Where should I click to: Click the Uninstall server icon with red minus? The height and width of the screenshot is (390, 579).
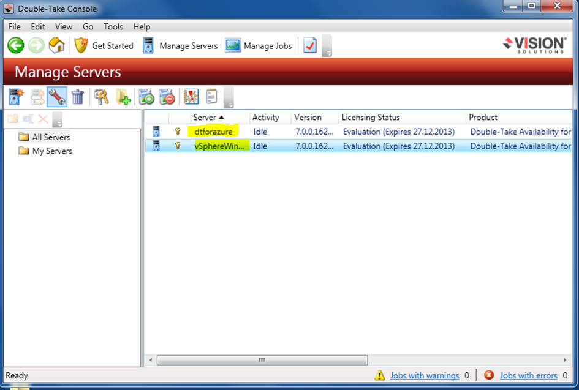(167, 97)
